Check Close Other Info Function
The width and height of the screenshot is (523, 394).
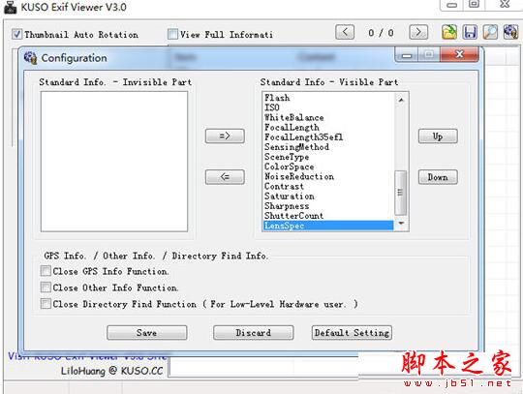coord(46,287)
